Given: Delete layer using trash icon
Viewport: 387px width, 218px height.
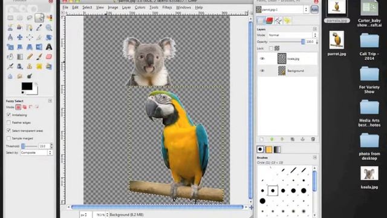Looking at the screenshot, I should [313, 139].
